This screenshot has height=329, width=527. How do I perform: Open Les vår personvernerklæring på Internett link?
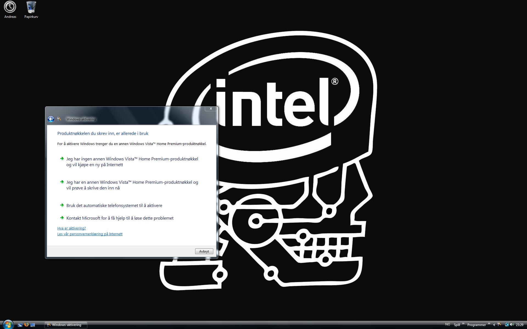pos(90,234)
